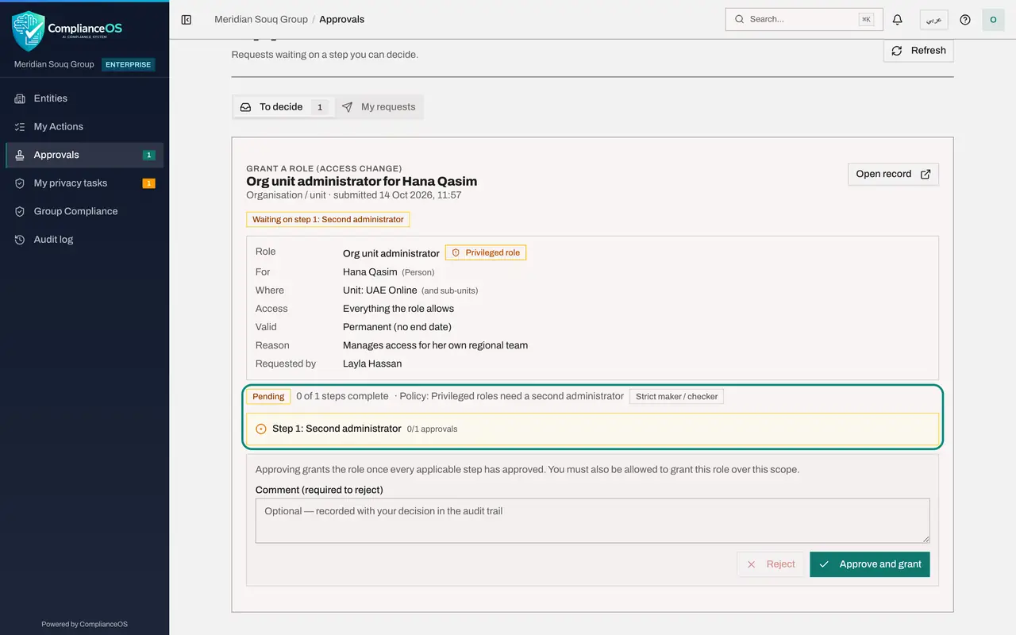Reject the role request
The width and height of the screenshot is (1016, 635).
(x=771, y=564)
